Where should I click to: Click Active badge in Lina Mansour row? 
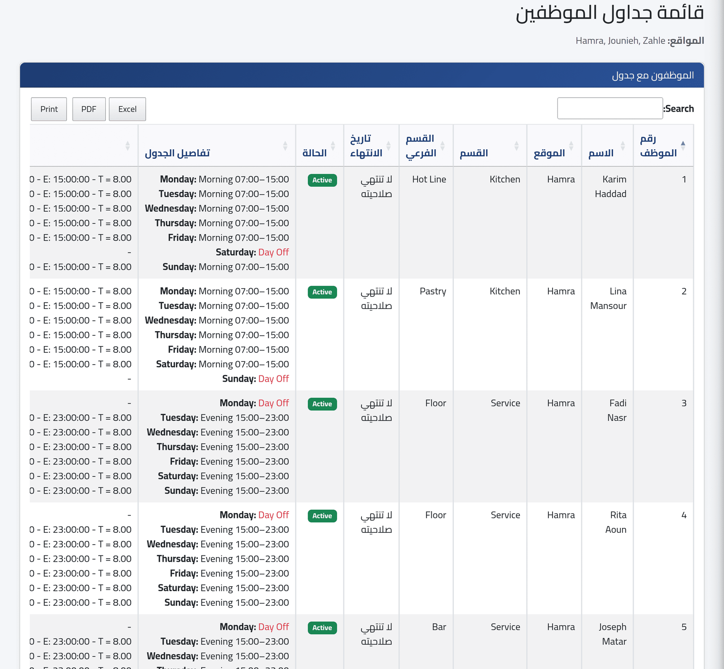pyautogui.click(x=322, y=292)
